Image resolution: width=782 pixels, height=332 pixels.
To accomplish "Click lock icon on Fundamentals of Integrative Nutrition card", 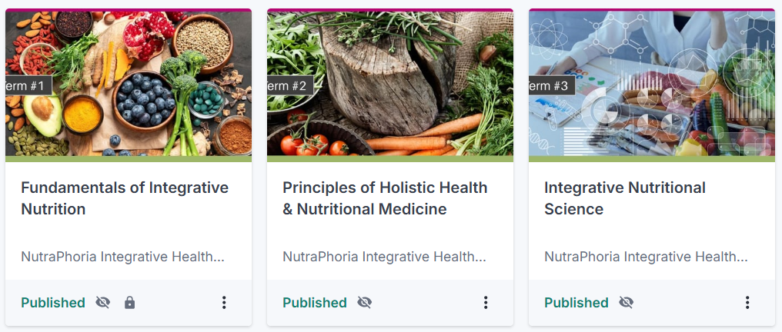I will pyautogui.click(x=129, y=303).
